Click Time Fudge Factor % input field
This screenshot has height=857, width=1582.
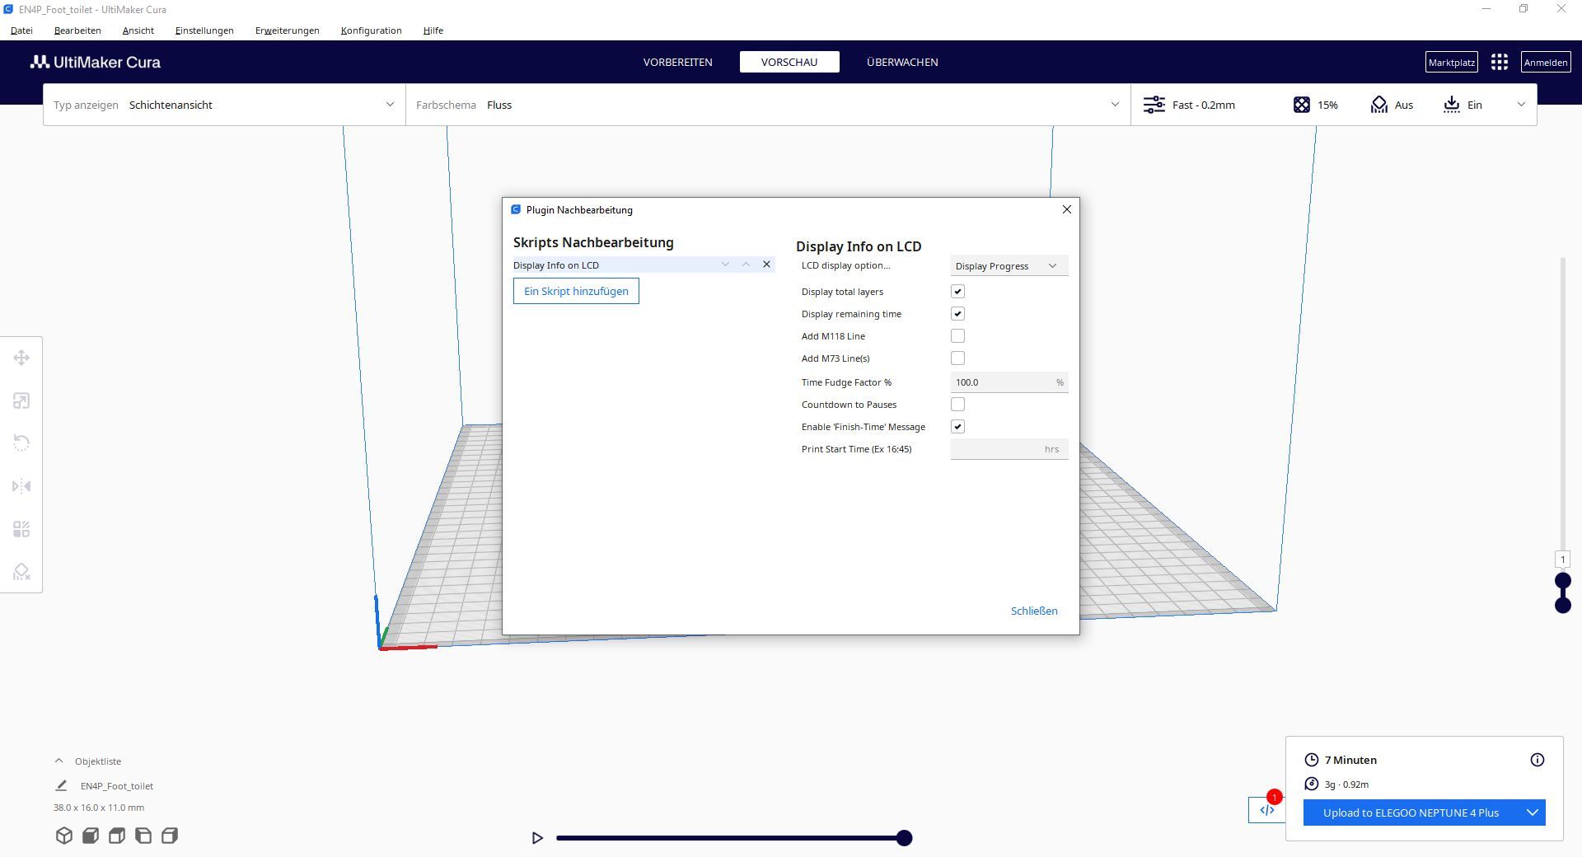coord(1009,382)
